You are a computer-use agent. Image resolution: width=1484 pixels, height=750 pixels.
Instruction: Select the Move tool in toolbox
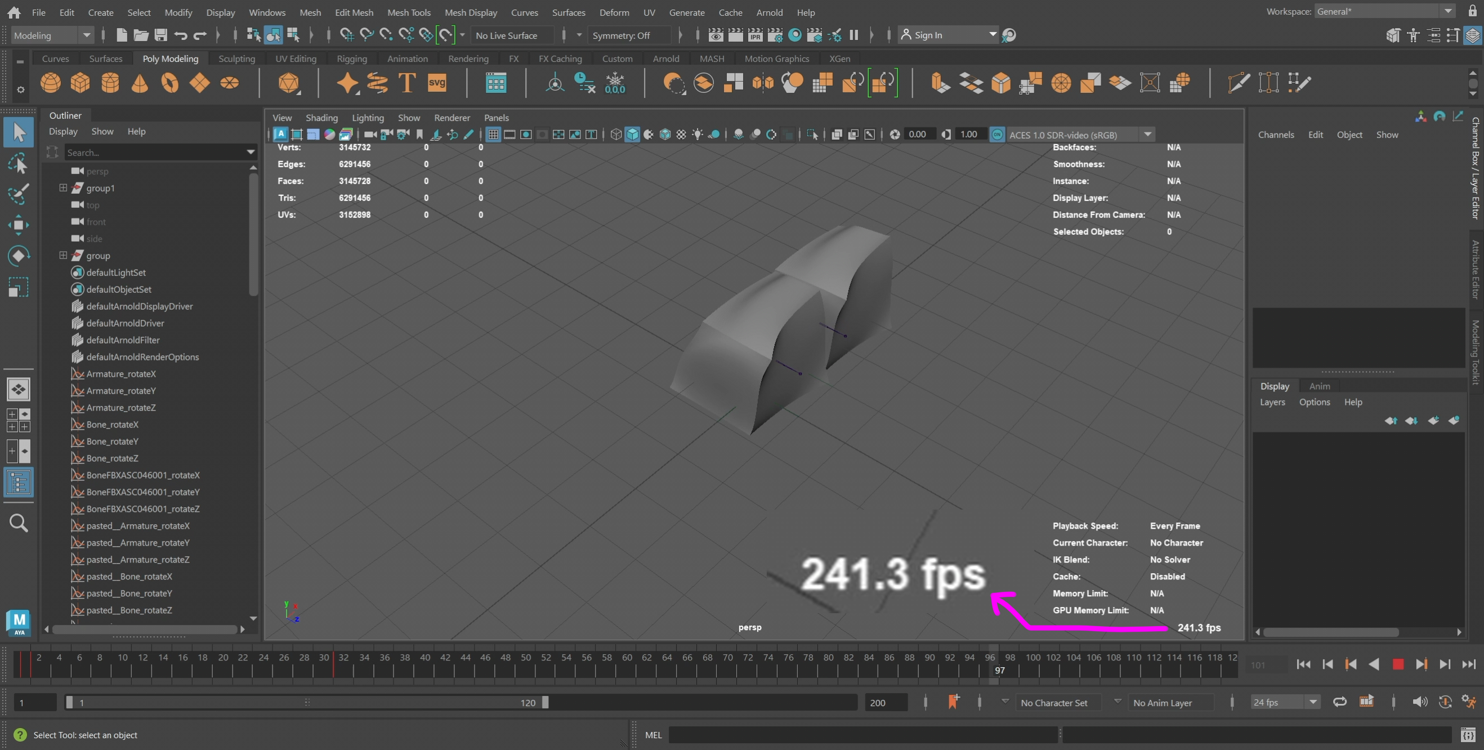point(19,225)
